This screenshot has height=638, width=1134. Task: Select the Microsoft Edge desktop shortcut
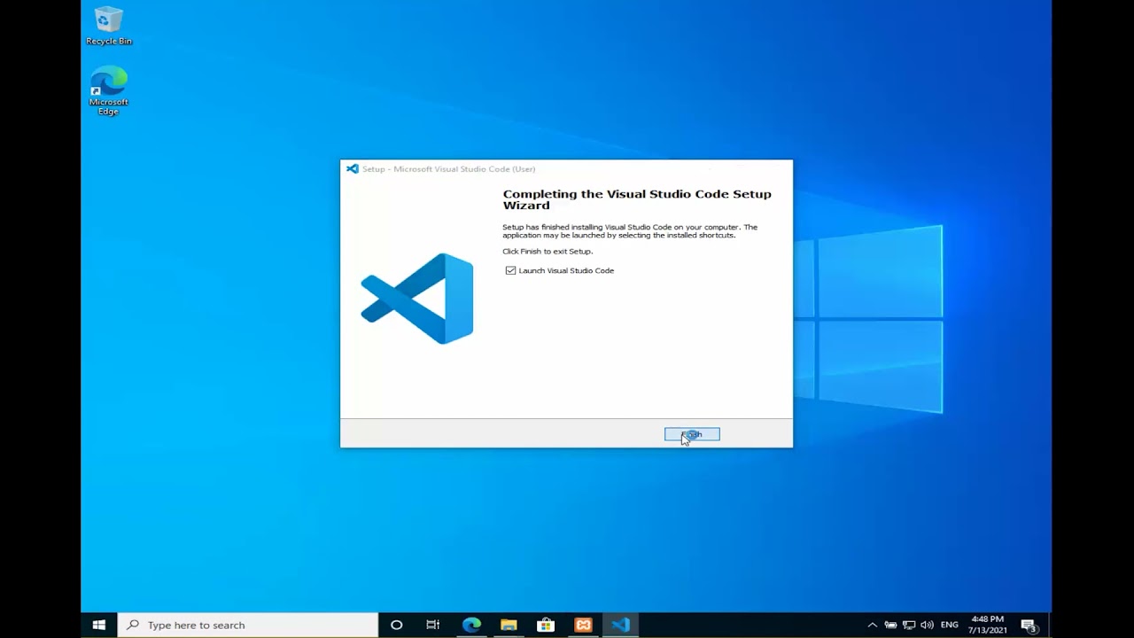click(x=108, y=91)
